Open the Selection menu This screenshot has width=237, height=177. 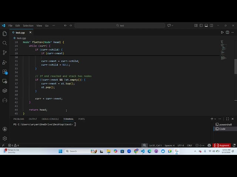tap(28, 25)
